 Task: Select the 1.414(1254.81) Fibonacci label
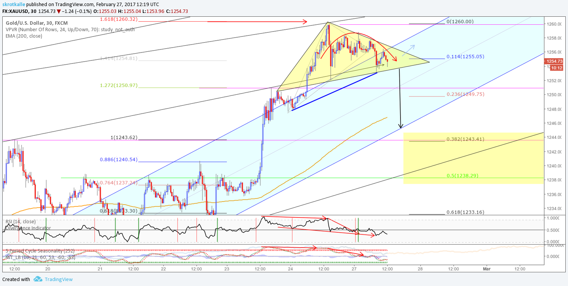[118, 58]
